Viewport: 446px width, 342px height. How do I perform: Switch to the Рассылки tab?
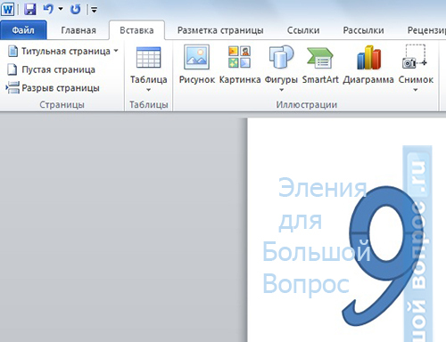363,30
